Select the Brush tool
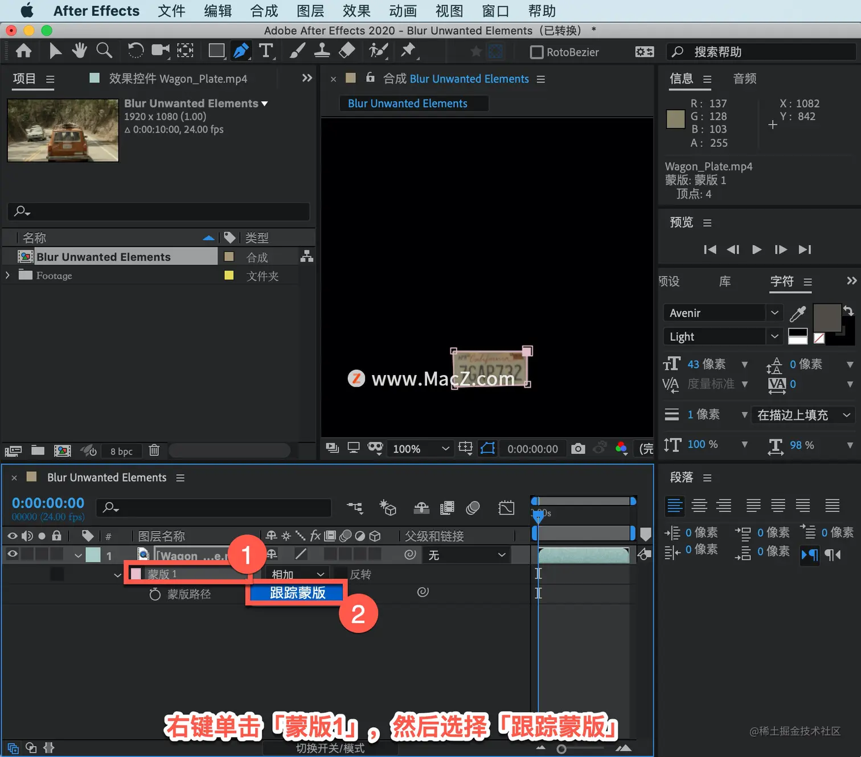861x757 pixels. pyautogui.click(x=297, y=51)
